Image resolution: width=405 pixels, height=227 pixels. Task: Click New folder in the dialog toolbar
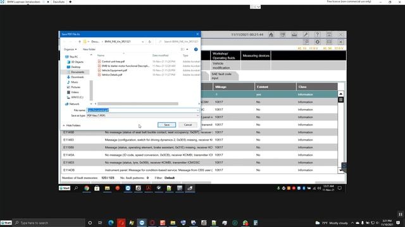(x=89, y=49)
